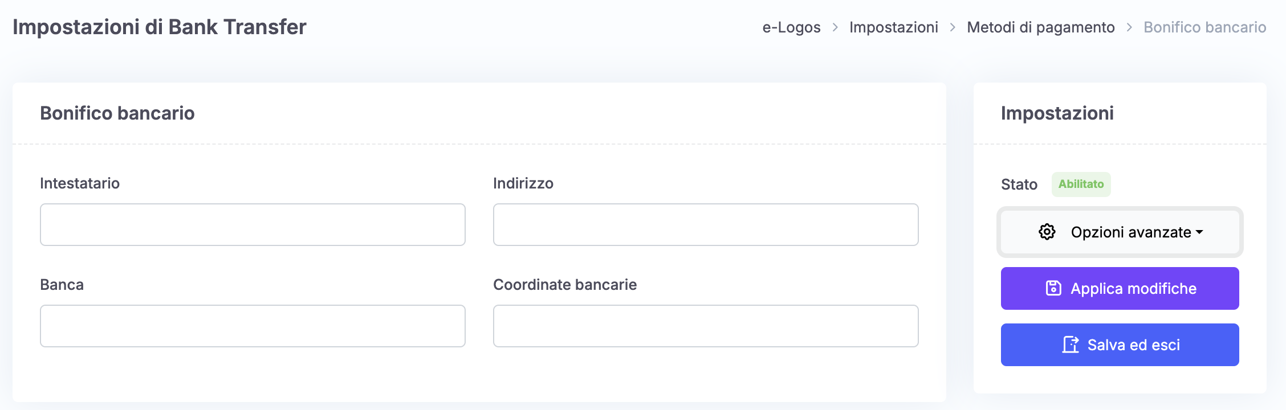Click the chevron after Metodi di pagamento

(x=1129, y=27)
